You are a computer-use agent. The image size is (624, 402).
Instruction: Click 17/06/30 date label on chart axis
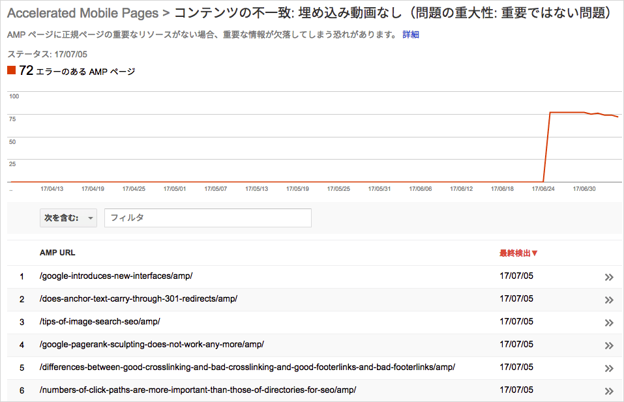[x=584, y=189]
